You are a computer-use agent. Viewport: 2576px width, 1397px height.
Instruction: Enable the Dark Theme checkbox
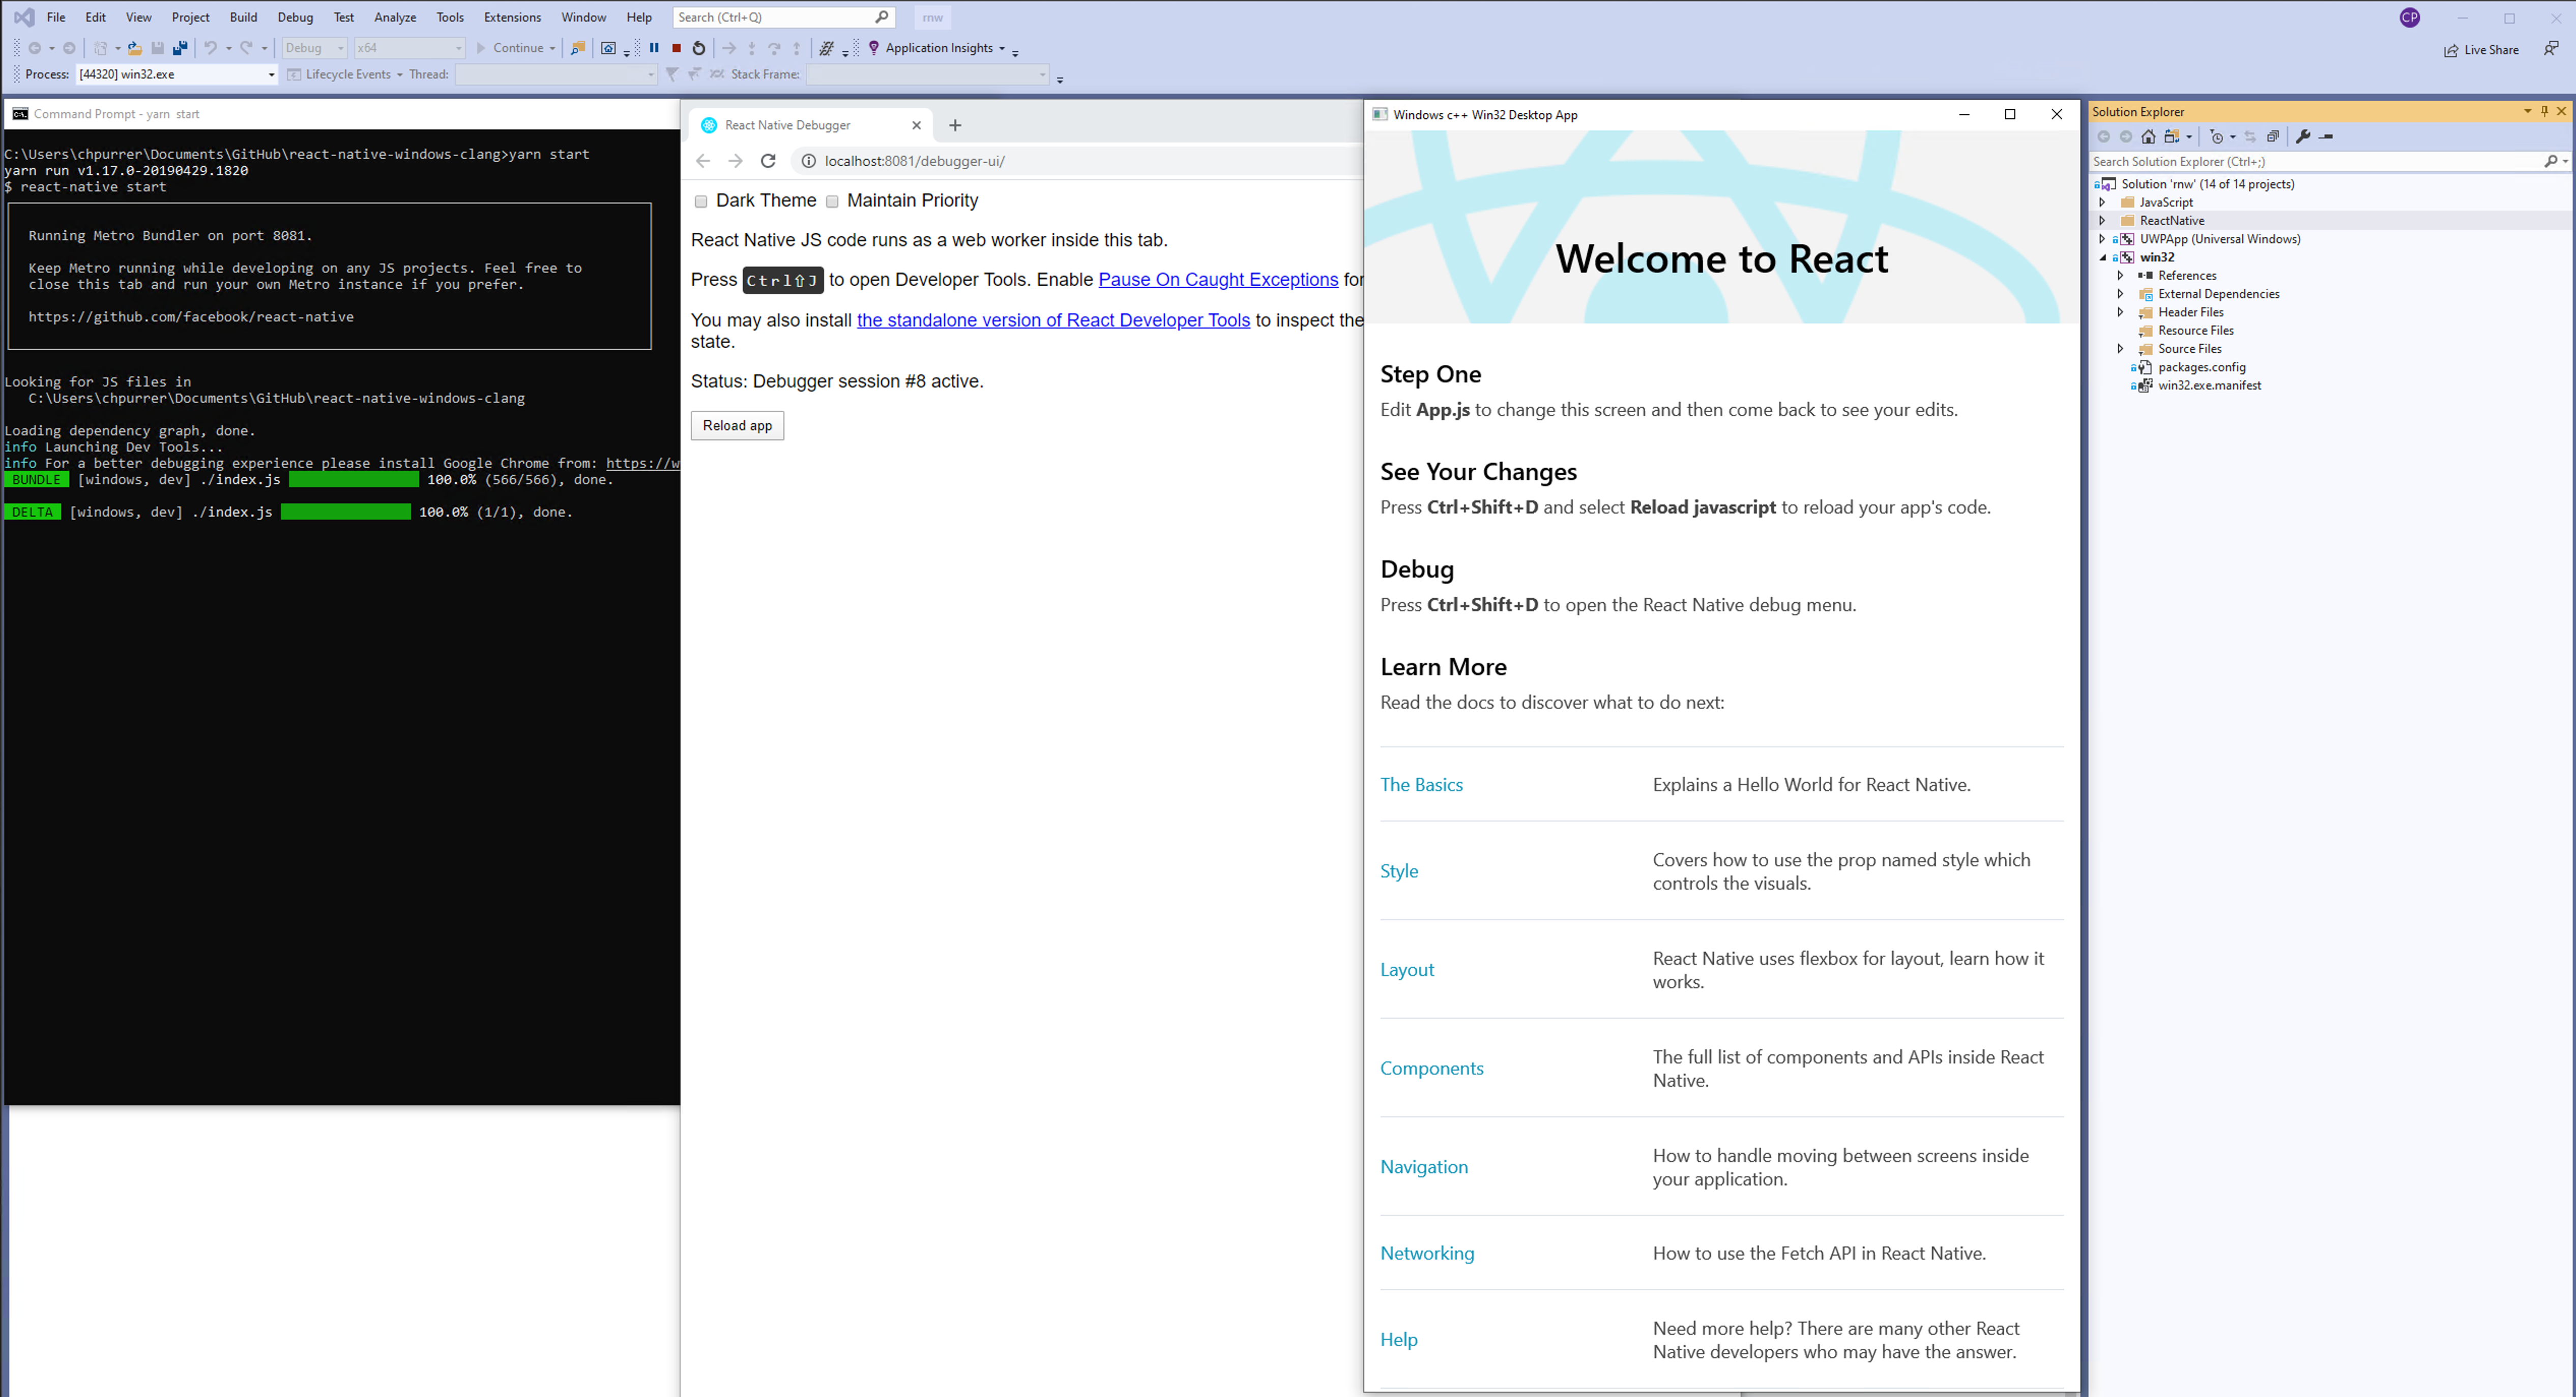click(701, 201)
